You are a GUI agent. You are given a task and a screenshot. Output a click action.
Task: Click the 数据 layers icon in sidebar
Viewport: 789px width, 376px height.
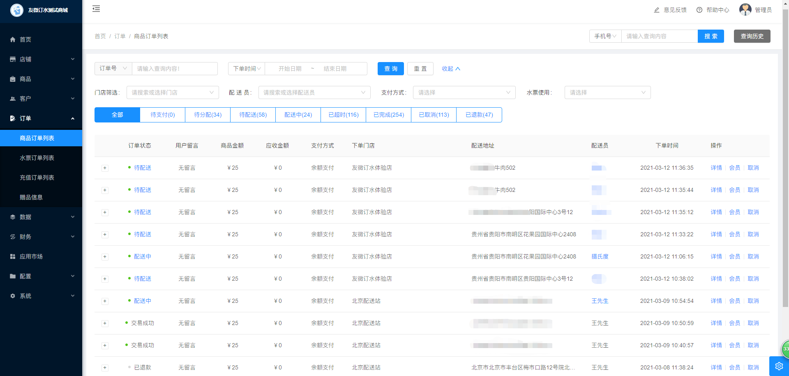(x=13, y=217)
